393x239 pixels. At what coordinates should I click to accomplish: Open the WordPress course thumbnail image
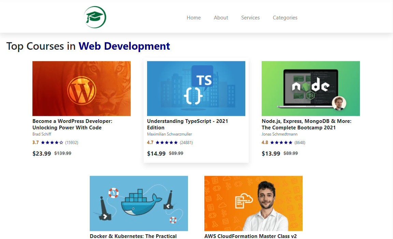coord(81,89)
